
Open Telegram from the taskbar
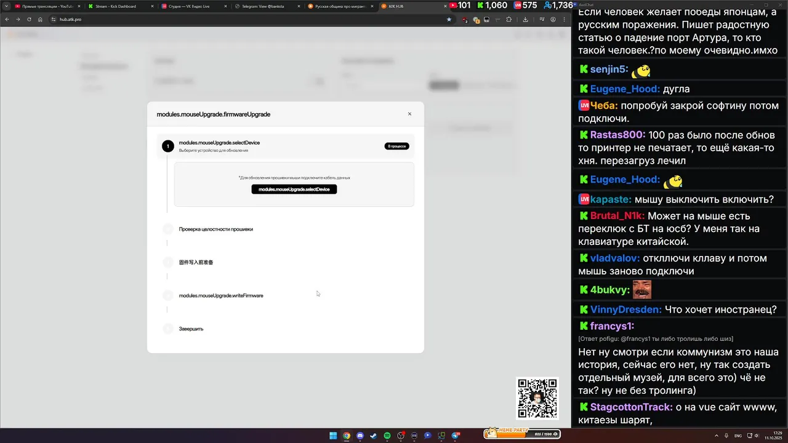pos(456,436)
